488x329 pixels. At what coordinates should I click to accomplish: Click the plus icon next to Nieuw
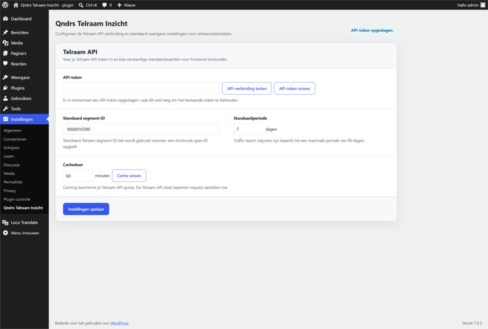pos(119,5)
